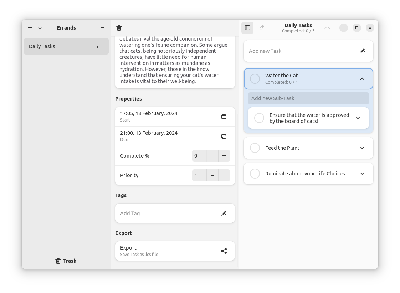
Task: Create a new list with the plus button
Action: pyautogui.click(x=30, y=27)
